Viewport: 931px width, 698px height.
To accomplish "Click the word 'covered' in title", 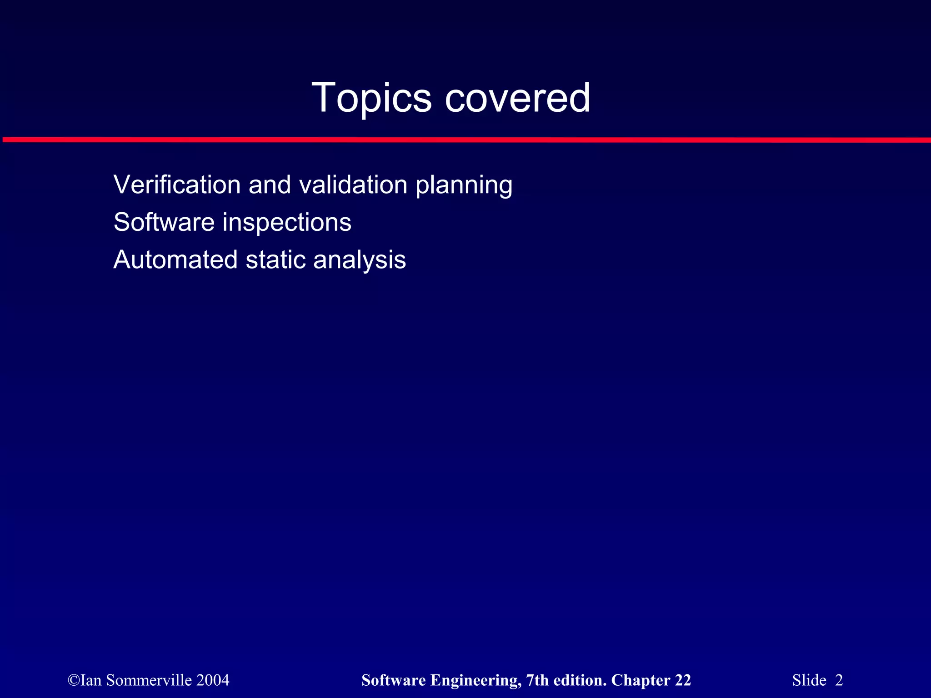I will (517, 98).
